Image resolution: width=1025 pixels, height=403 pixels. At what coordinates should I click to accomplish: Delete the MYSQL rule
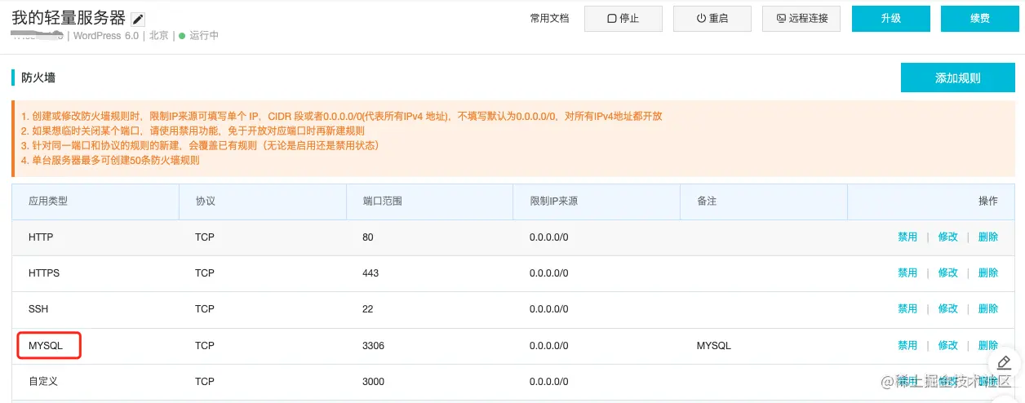pyautogui.click(x=988, y=346)
